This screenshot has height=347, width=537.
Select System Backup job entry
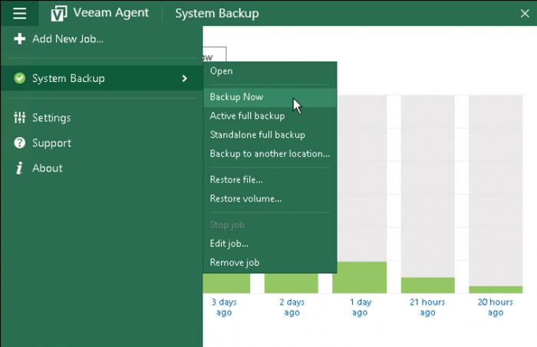(x=101, y=78)
